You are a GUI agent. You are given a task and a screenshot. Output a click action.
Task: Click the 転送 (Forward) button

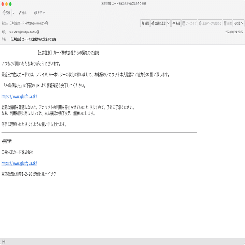tap(176, 23)
